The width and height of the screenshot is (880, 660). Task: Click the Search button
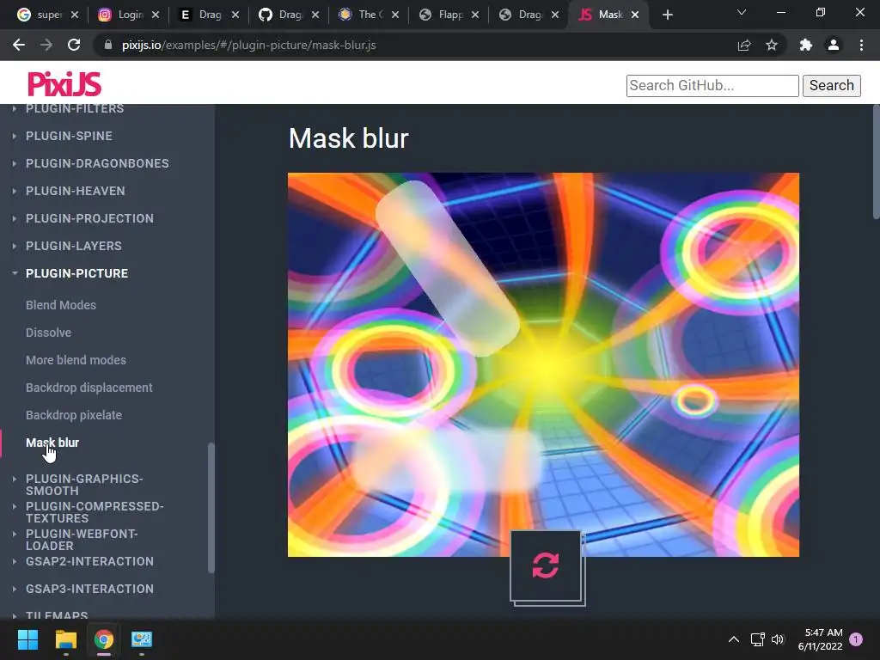(x=831, y=85)
